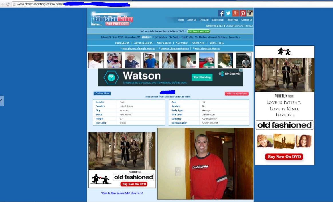
Task: Click the browser address bar URL
Action: click(x=73, y=4)
